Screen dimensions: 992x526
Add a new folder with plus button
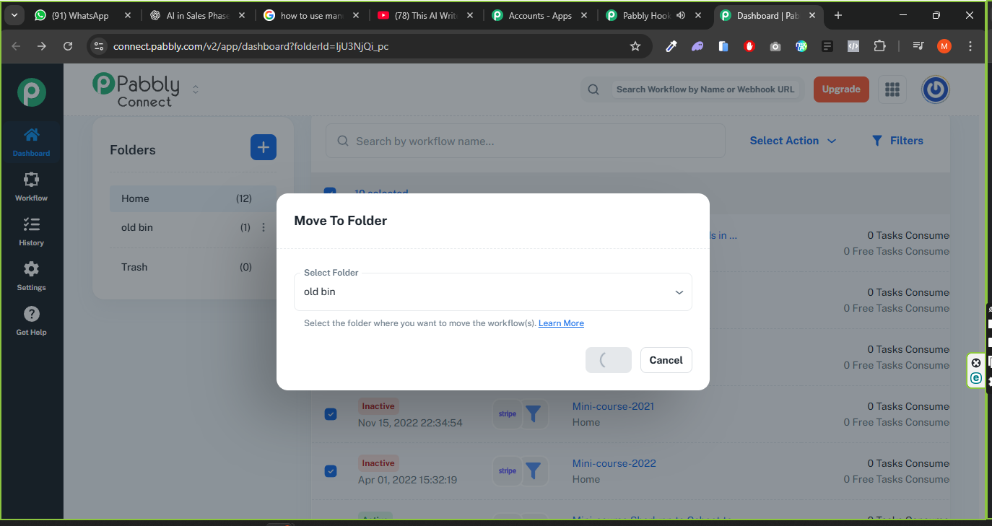click(x=263, y=147)
